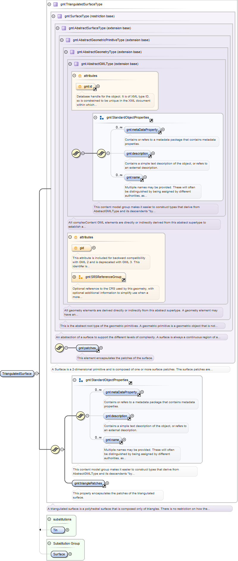Collapse the Substitution Group box
Viewport: 238px width, 561px height.
click(49, 543)
